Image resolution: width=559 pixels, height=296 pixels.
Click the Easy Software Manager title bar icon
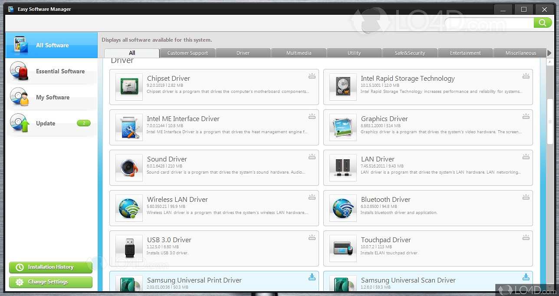[x=11, y=9]
